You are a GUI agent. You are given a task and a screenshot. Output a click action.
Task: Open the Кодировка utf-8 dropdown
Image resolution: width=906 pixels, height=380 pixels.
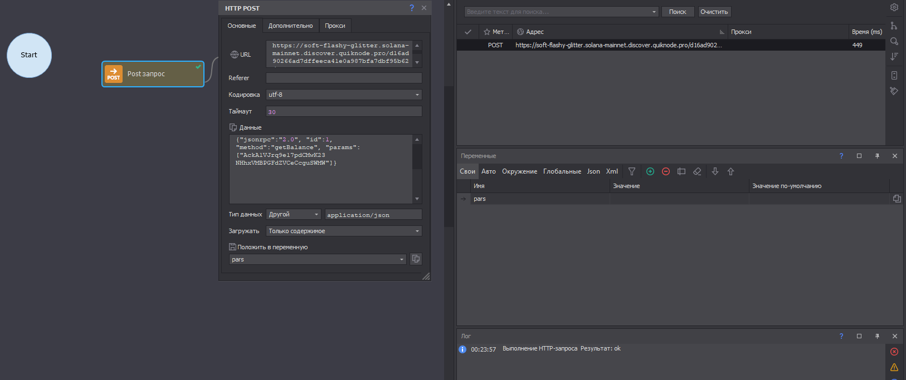344,95
